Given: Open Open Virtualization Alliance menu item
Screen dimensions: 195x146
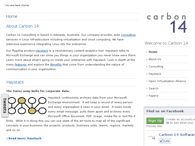Looking at the screenshot, I should pyautogui.click(x=167, y=81).
